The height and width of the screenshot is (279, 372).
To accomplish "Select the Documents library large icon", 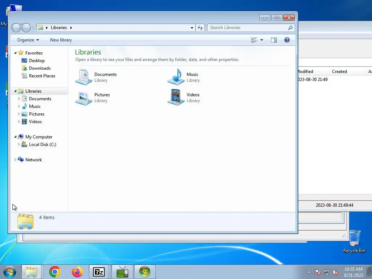I will point(84,77).
